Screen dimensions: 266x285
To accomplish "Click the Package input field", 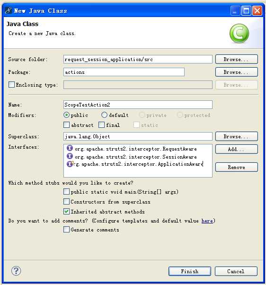I will (x=124, y=72).
